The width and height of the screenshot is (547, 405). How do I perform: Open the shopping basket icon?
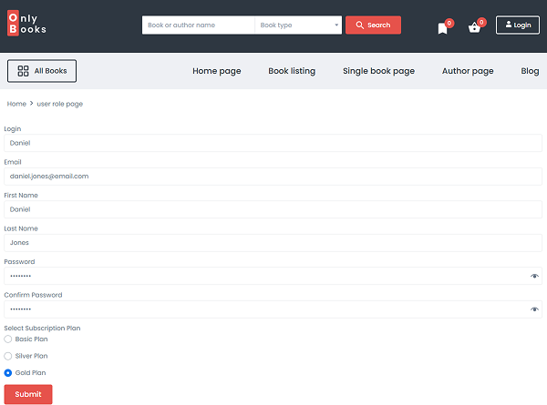coord(474,27)
